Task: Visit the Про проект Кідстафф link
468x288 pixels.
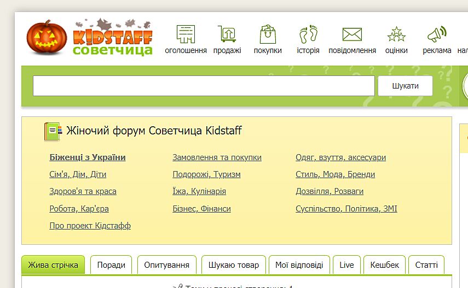Action: 90,226
